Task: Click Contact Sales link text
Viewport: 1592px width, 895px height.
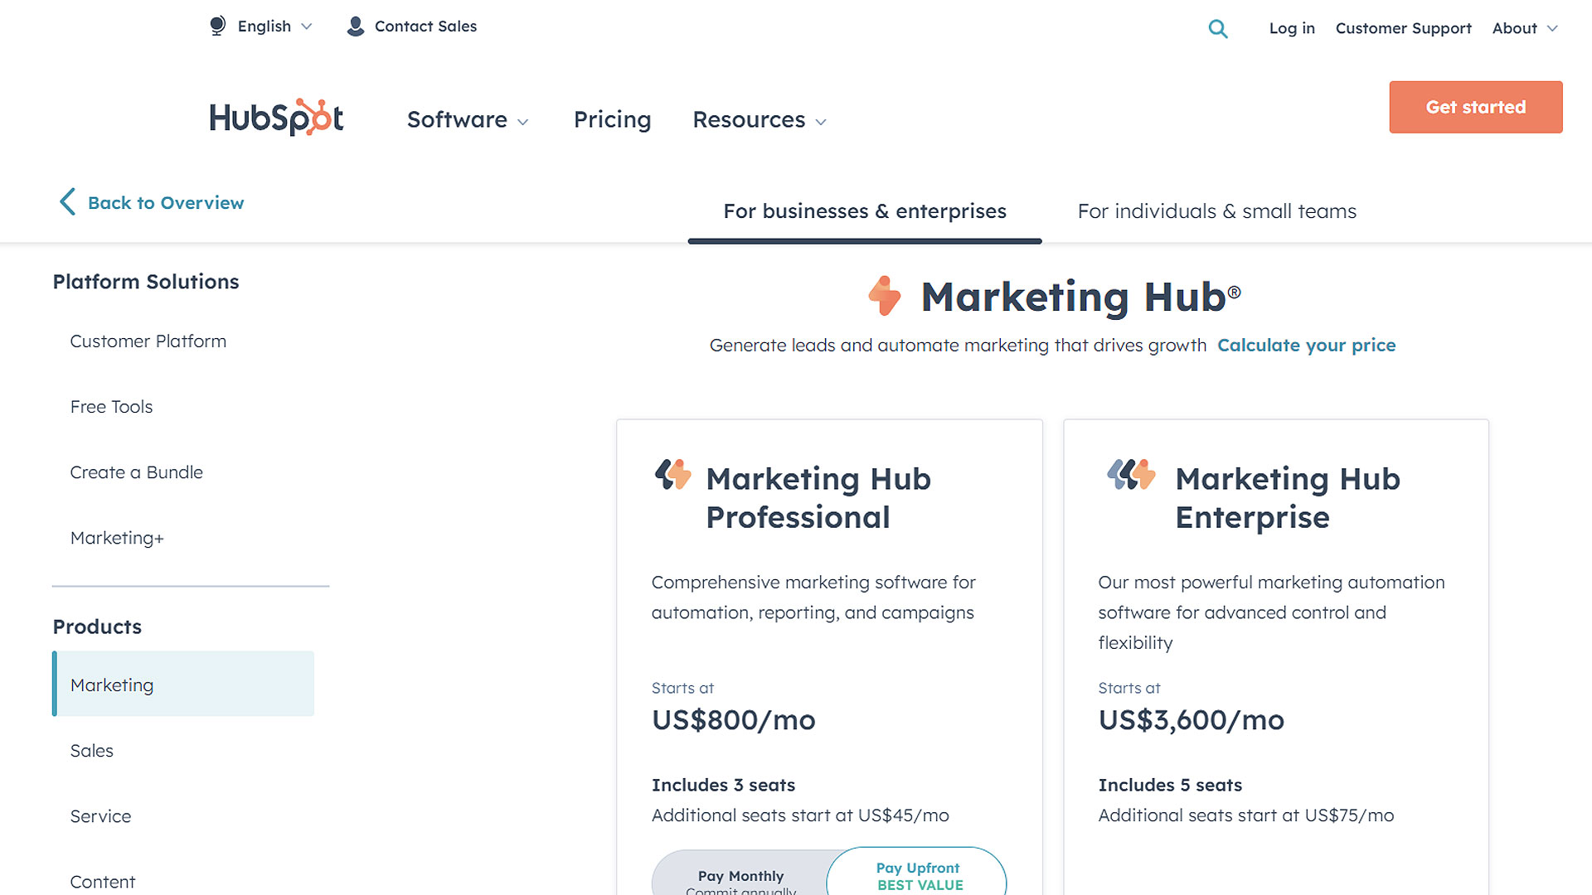Action: click(x=425, y=27)
